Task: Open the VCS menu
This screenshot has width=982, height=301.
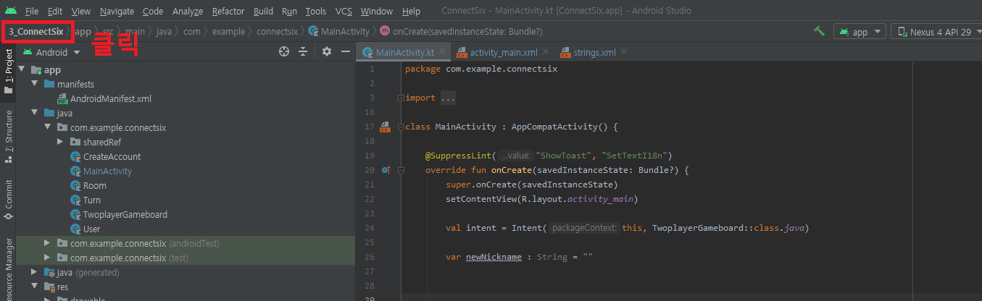Action: click(x=344, y=12)
